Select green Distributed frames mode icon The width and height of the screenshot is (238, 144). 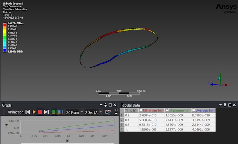tap(54, 112)
